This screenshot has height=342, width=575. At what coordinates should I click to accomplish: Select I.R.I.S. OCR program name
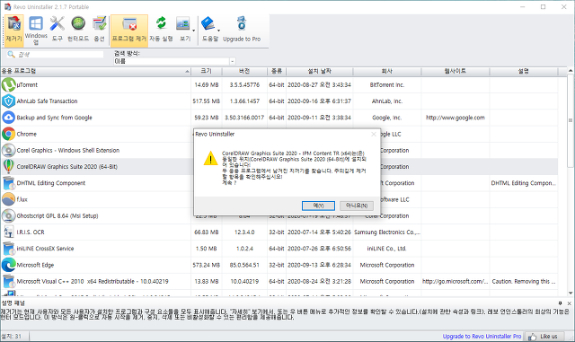[31, 232]
